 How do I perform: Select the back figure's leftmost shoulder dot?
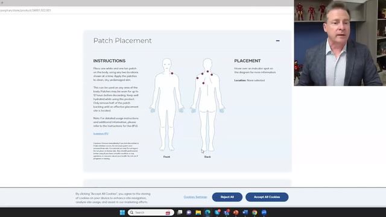pyautogui.click(x=197, y=78)
